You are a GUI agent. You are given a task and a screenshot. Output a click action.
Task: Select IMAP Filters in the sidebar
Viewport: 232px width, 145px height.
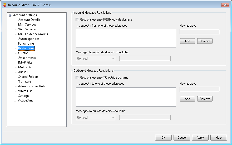point(26,62)
